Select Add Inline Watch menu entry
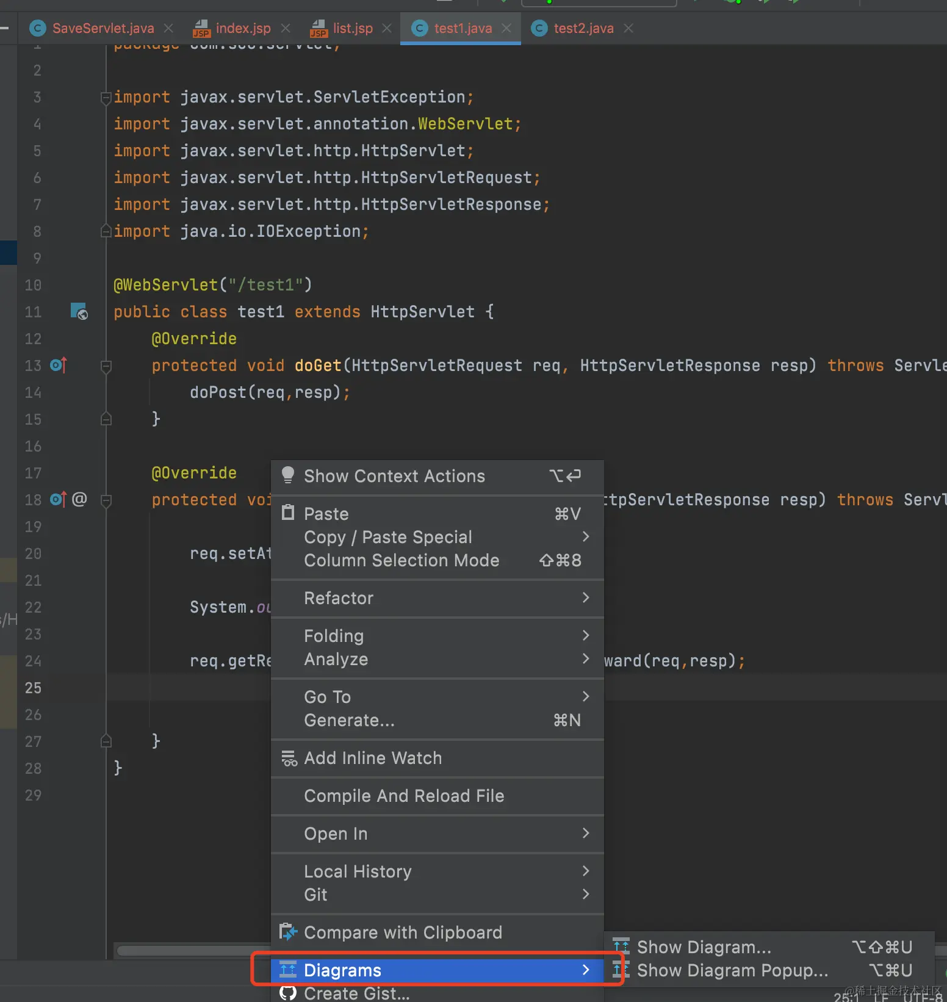This screenshot has width=947, height=1002. point(437,758)
